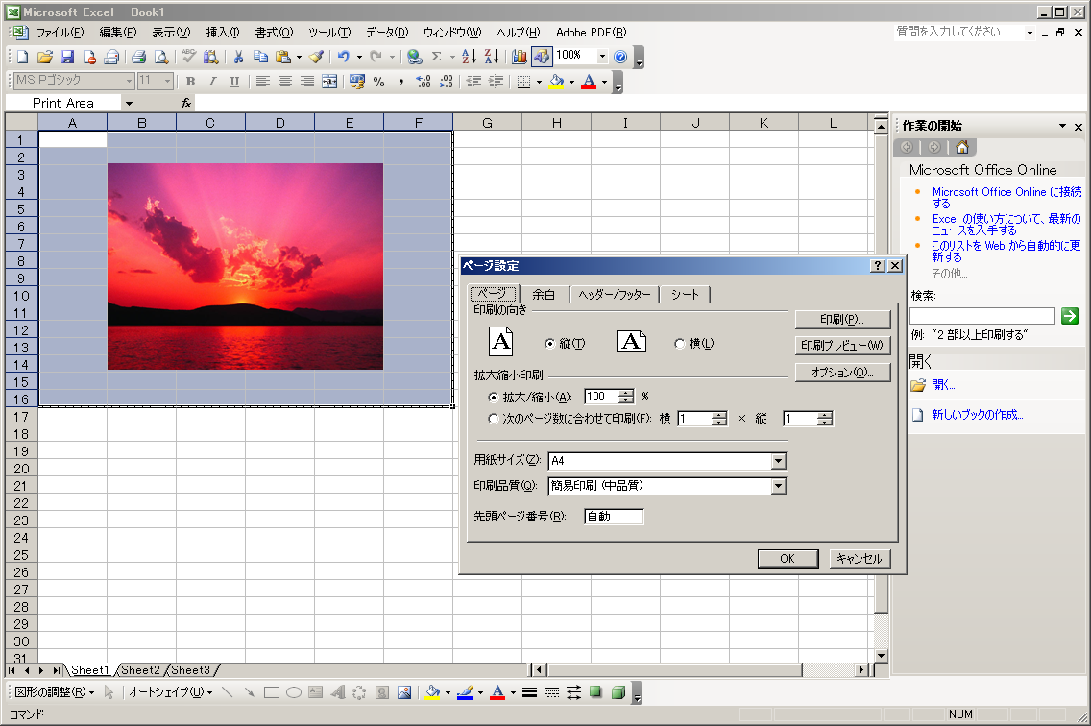Viewport: 1091px width, 726px height.
Task: Expand the 印刷品質 print quality dropdown
Action: click(x=778, y=486)
